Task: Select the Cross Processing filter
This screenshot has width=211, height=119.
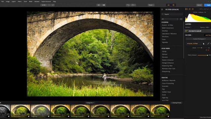Action: click(x=168, y=83)
